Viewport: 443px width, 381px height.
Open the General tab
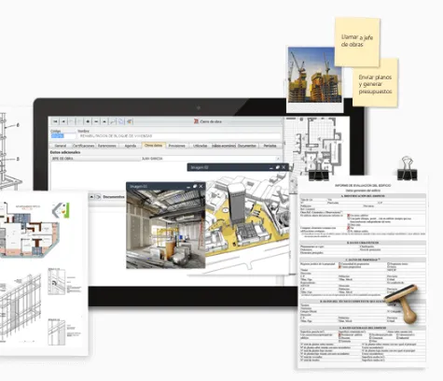[61, 146]
